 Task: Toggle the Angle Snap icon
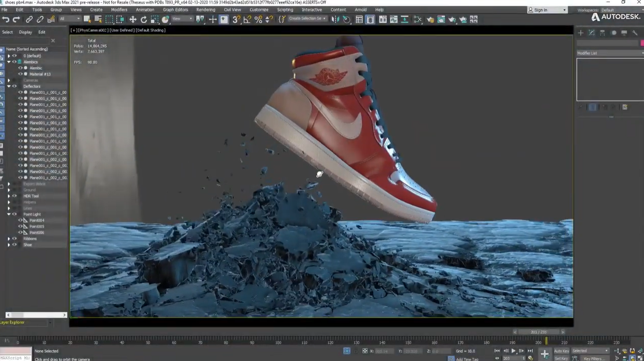[247, 19]
